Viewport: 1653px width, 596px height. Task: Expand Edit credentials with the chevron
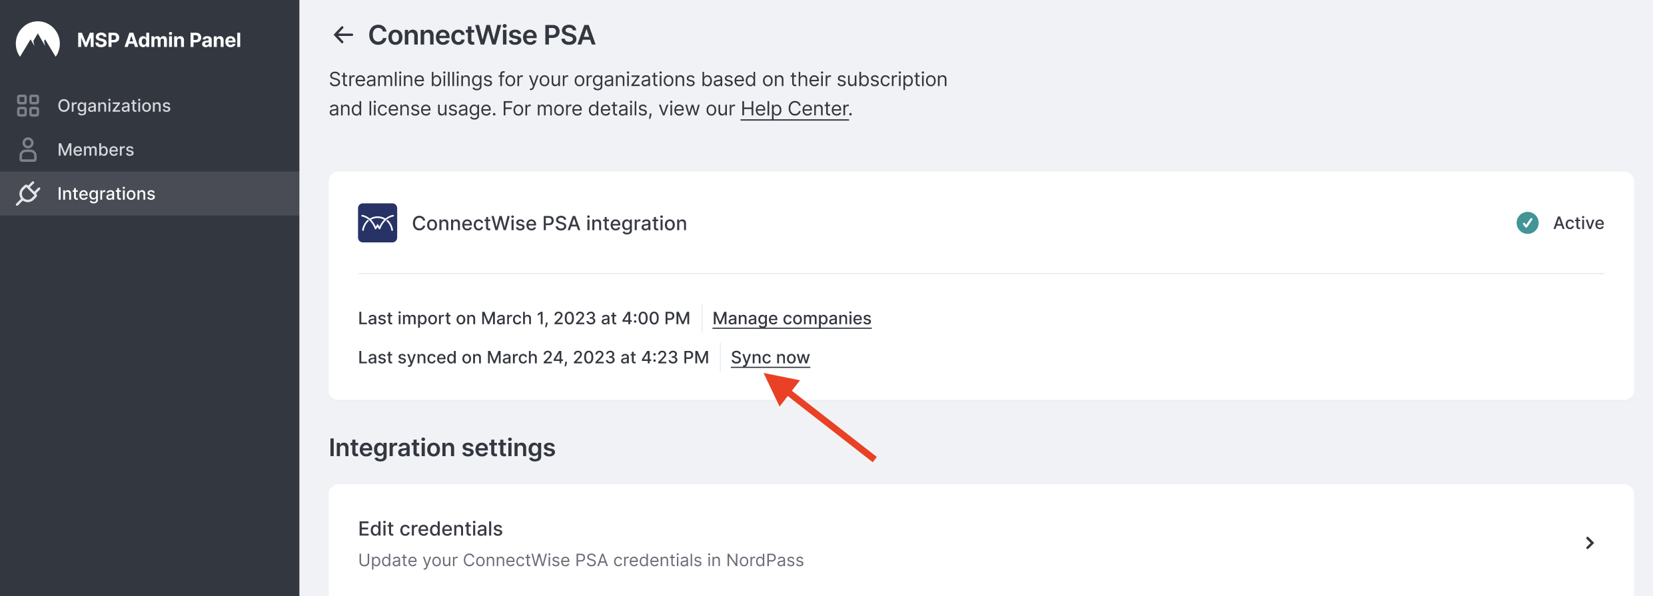(x=1590, y=543)
